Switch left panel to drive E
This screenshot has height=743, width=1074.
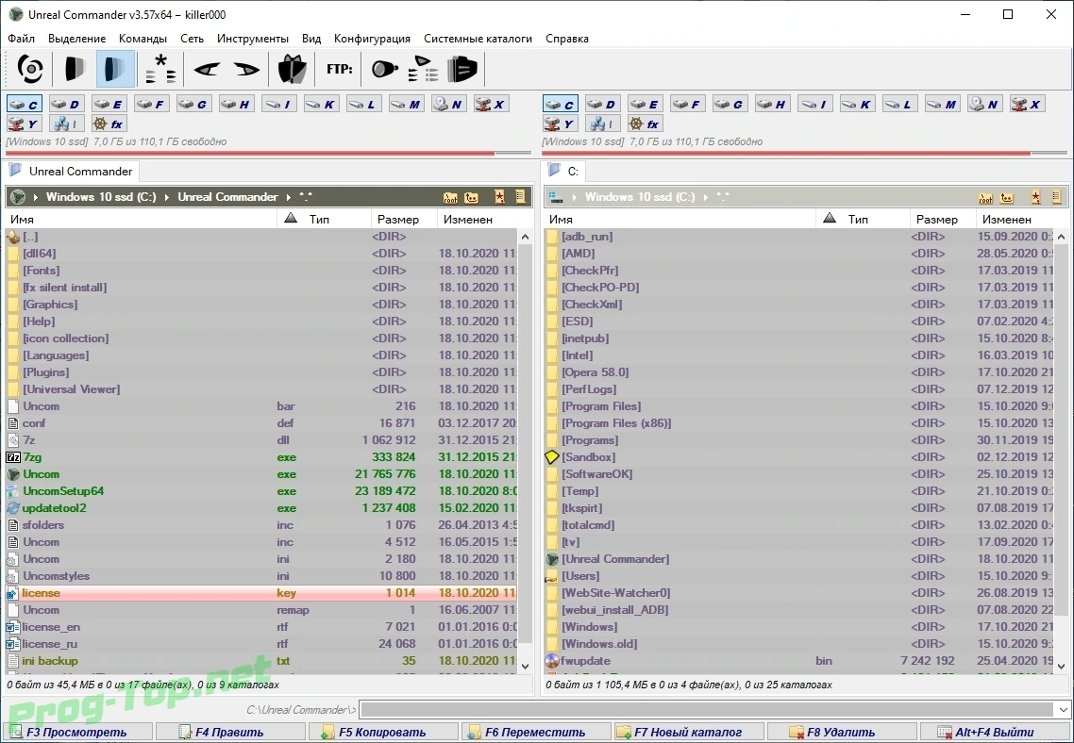point(109,104)
